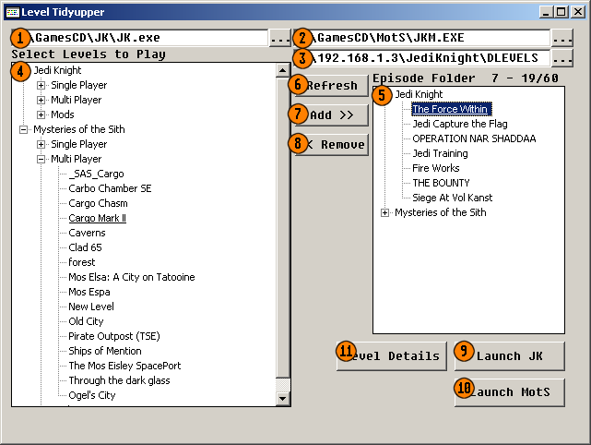Click level list scrollbar down arrow

[283, 399]
